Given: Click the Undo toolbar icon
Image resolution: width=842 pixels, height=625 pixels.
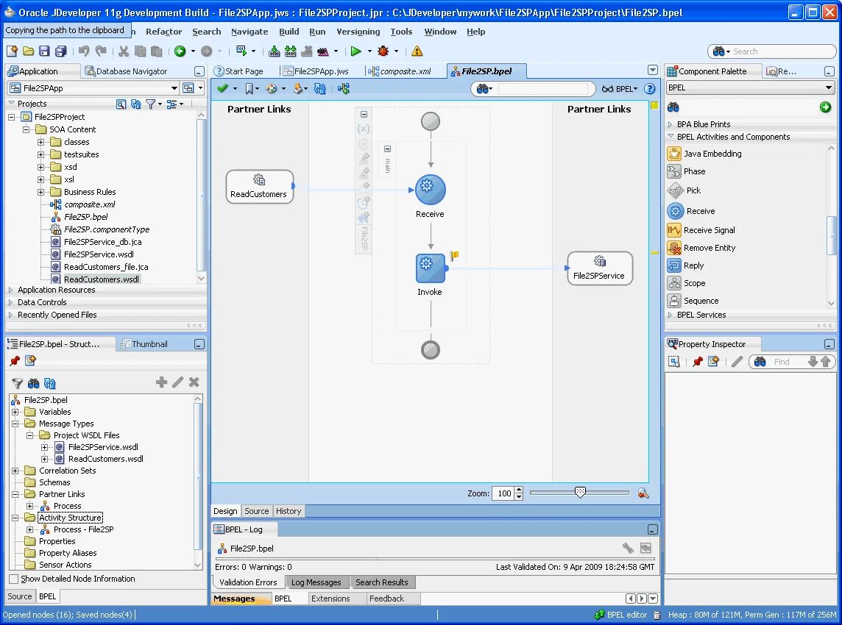Looking at the screenshot, I should tap(84, 51).
